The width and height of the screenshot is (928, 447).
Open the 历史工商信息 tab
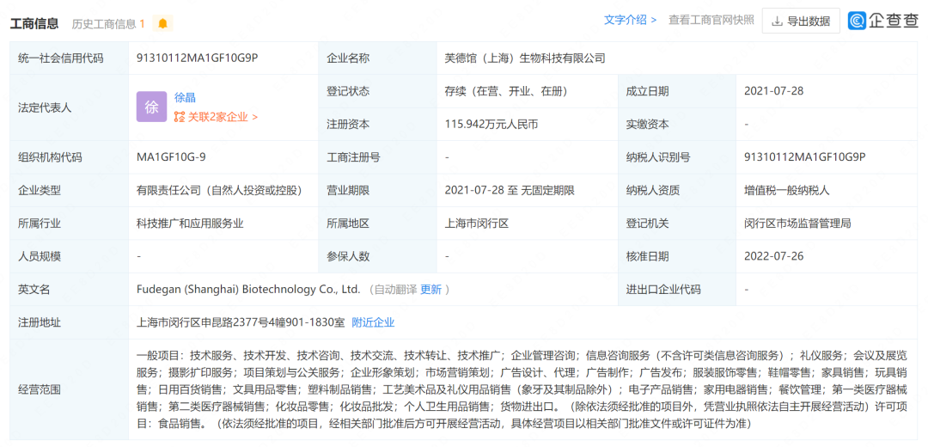coord(108,24)
